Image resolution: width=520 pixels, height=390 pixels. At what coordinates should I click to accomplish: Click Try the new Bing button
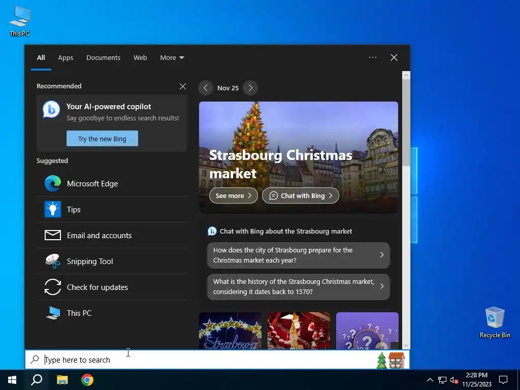[x=102, y=139]
